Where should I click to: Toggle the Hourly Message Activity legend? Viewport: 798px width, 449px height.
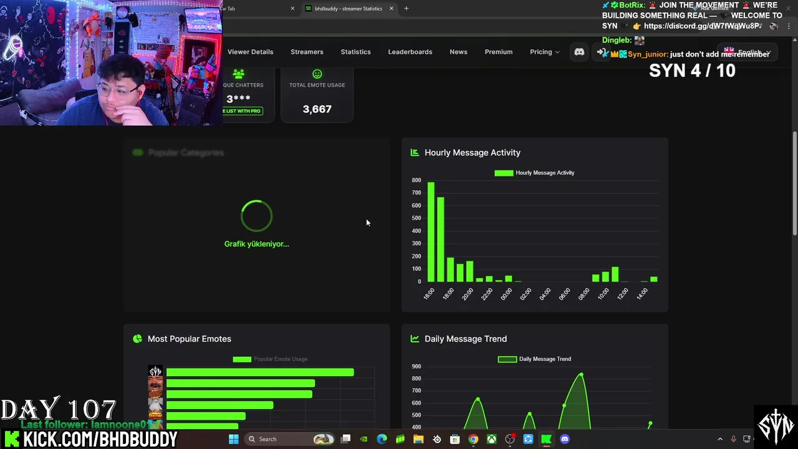coord(534,173)
